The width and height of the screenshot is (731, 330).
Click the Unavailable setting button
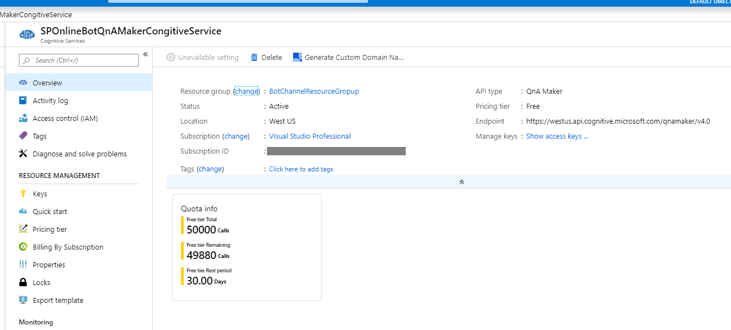[203, 57]
